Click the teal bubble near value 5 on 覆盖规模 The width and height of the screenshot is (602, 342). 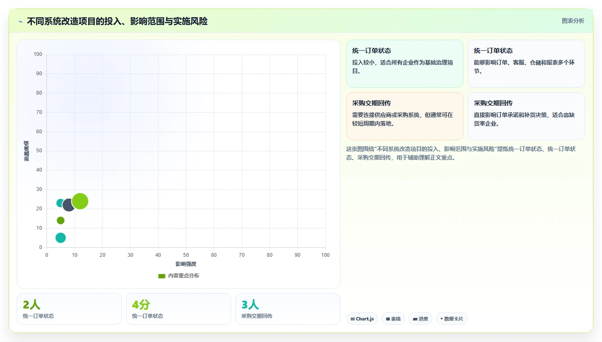(61, 238)
